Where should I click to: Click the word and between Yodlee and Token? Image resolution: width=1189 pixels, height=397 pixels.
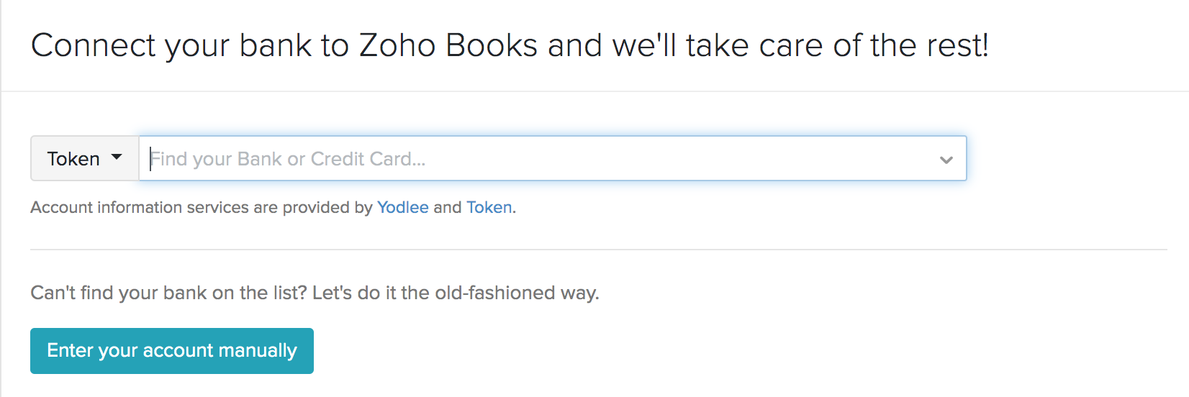tap(447, 207)
